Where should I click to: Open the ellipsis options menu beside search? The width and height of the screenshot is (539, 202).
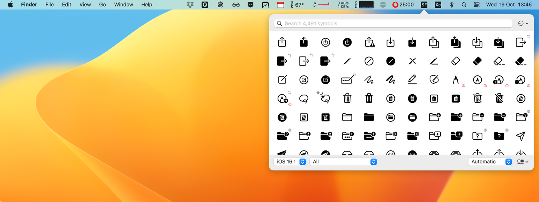(523, 23)
